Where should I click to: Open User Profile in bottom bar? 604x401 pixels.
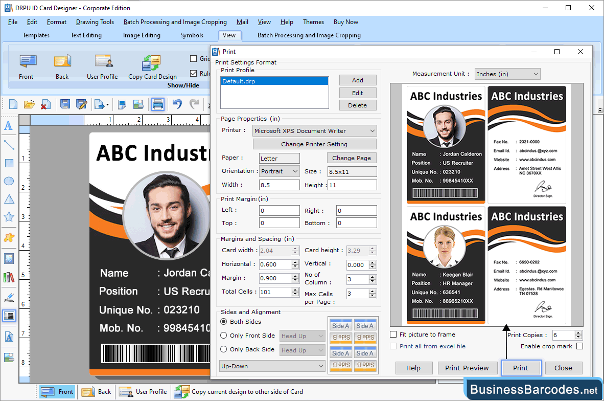click(x=143, y=392)
